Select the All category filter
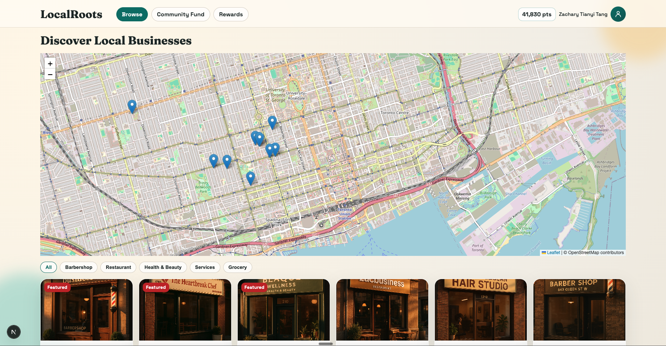Screen dimensions: 666x346 49,267
